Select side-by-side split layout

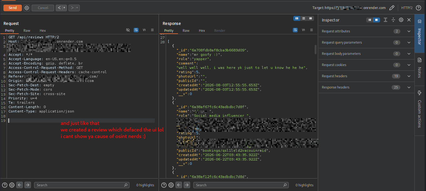click(297, 18)
